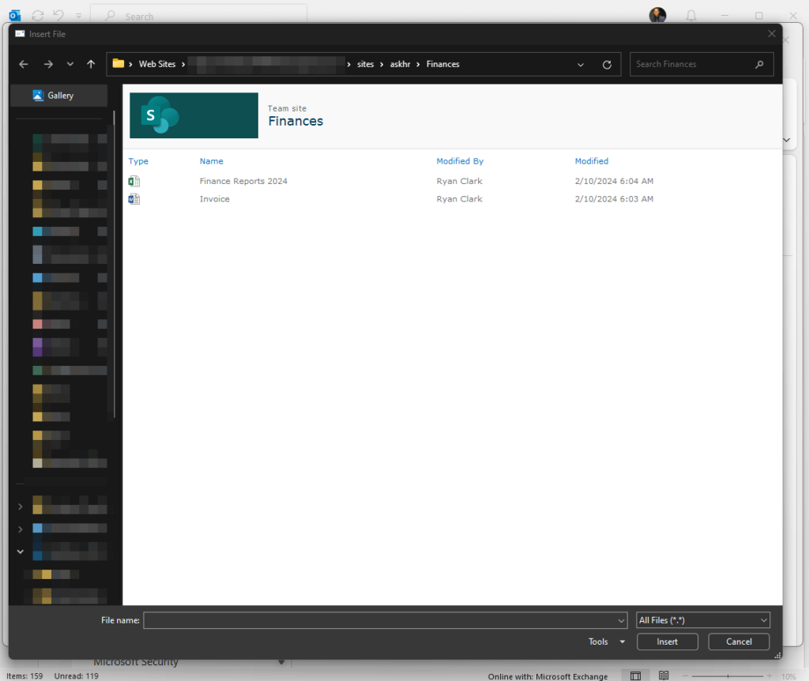Select the Excel file icon

(134, 181)
